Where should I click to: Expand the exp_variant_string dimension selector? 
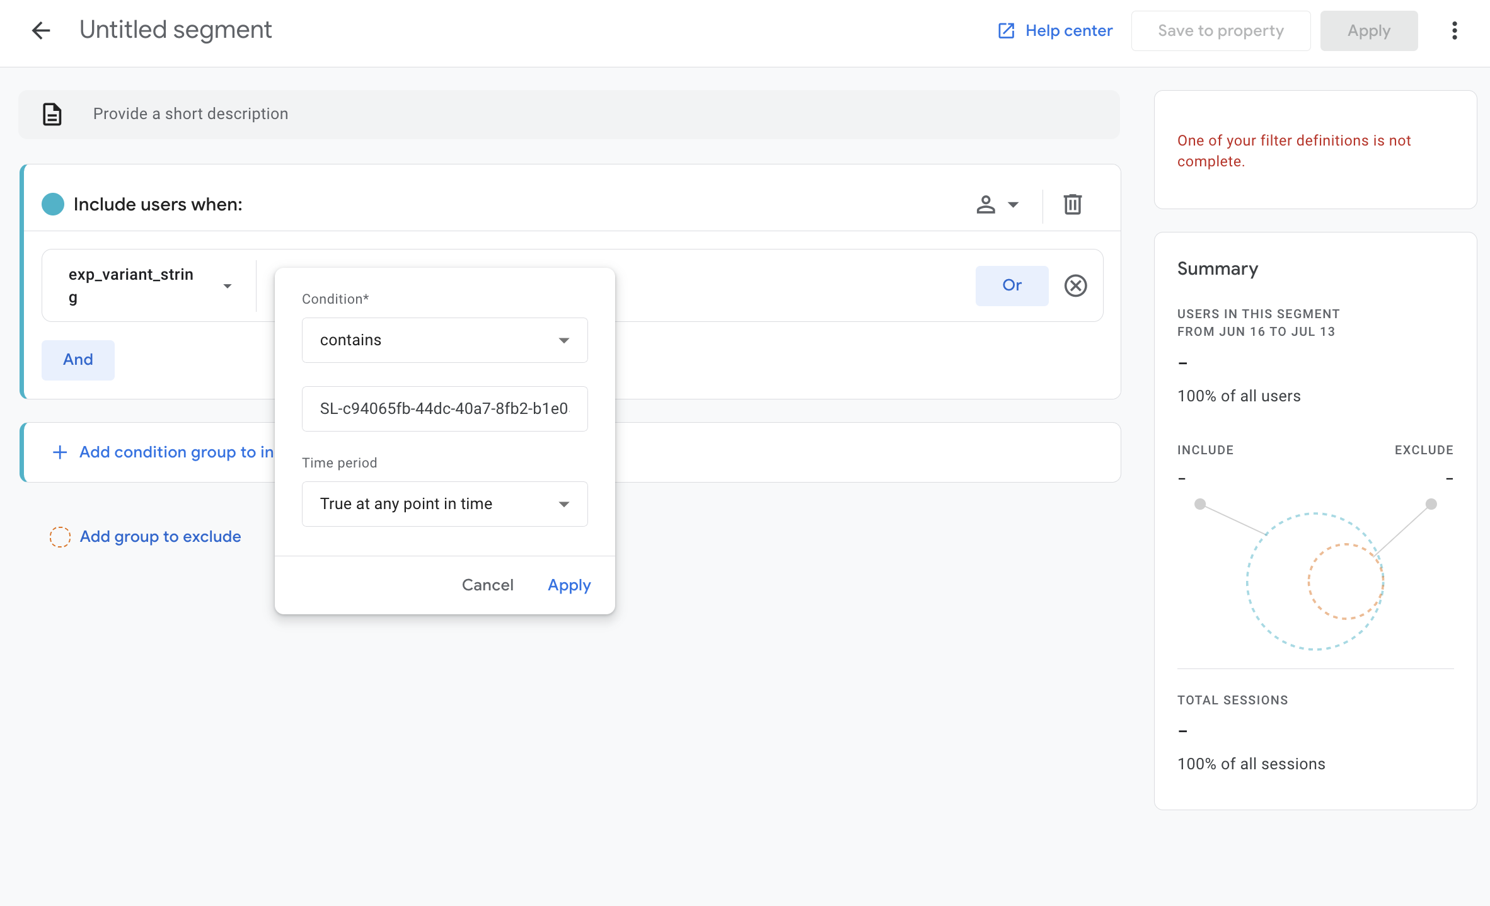click(149, 285)
